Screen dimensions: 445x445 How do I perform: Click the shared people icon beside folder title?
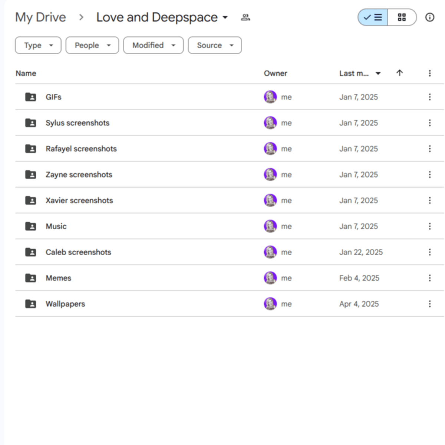point(245,17)
